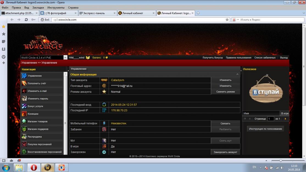306x172 pixels.
Task: Click the Заморозить аккаунт button
Action: [225, 152]
